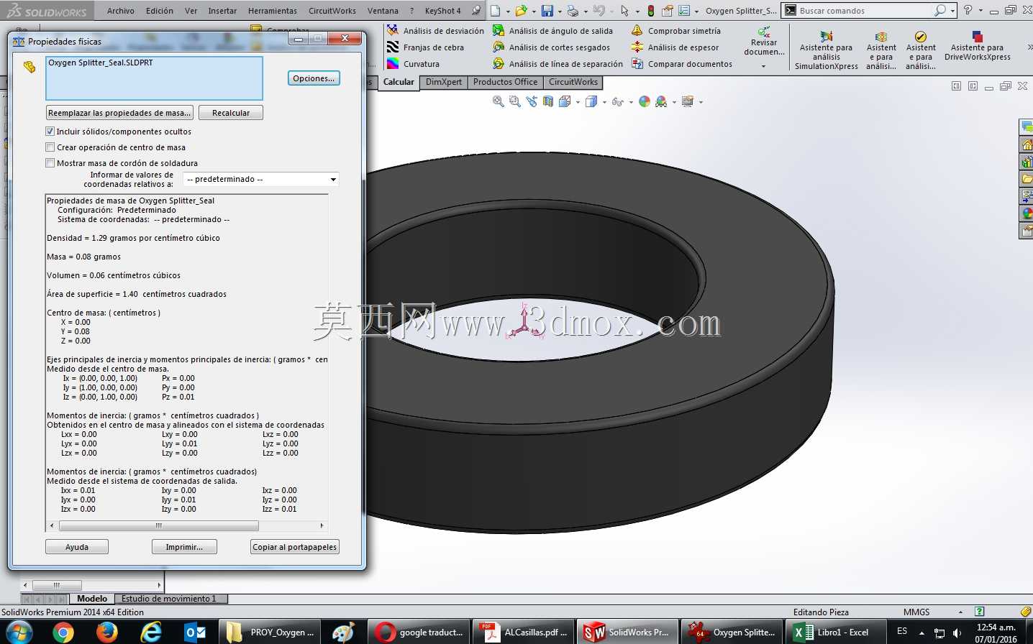
Task: Open the Archivo menu
Action: coord(121,11)
